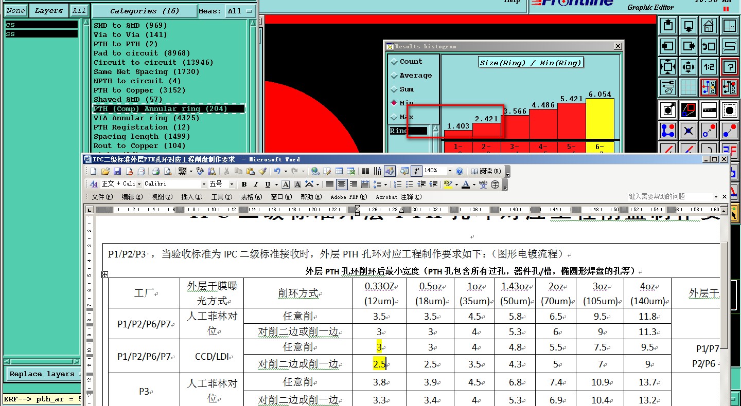Click Undo arrow in Word toolbar
Viewport: 741px width, 406px height.
pos(277,171)
